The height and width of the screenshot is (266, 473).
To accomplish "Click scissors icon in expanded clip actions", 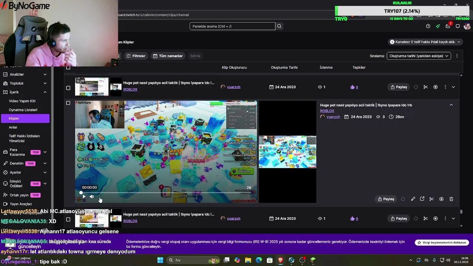I will coord(432,199).
